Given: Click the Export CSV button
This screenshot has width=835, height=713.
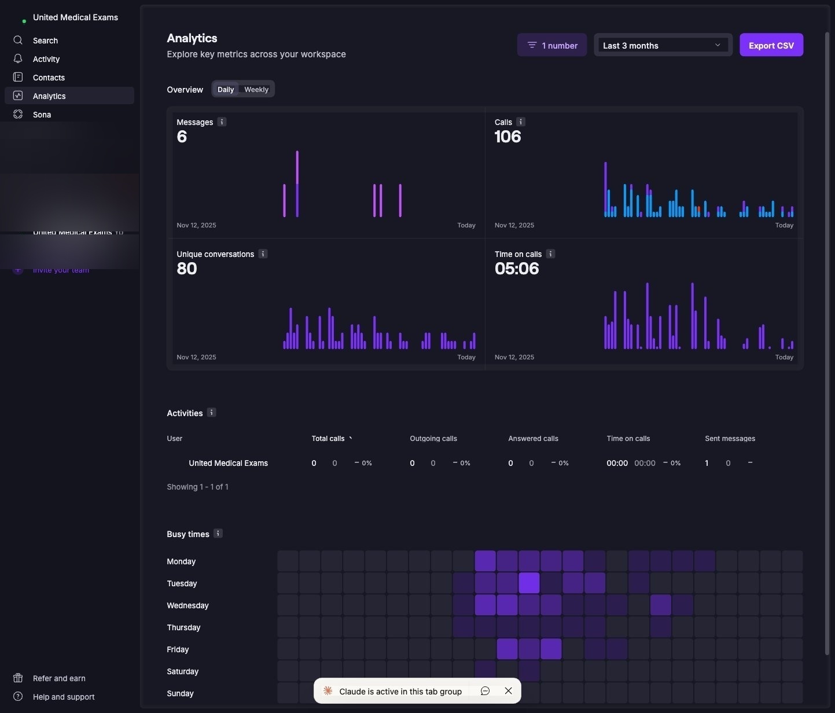Looking at the screenshot, I should coord(771,45).
